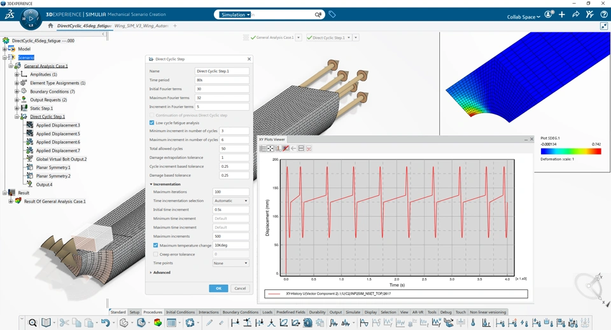Toggle Maximum temperature change checkbox
The width and height of the screenshot is (611, 330).
pos(155,245)
